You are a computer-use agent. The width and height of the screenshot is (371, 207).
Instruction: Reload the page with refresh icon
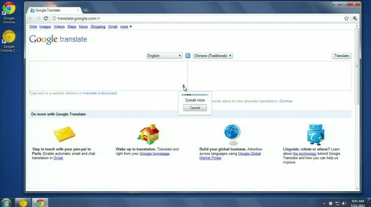pos(46,18)
